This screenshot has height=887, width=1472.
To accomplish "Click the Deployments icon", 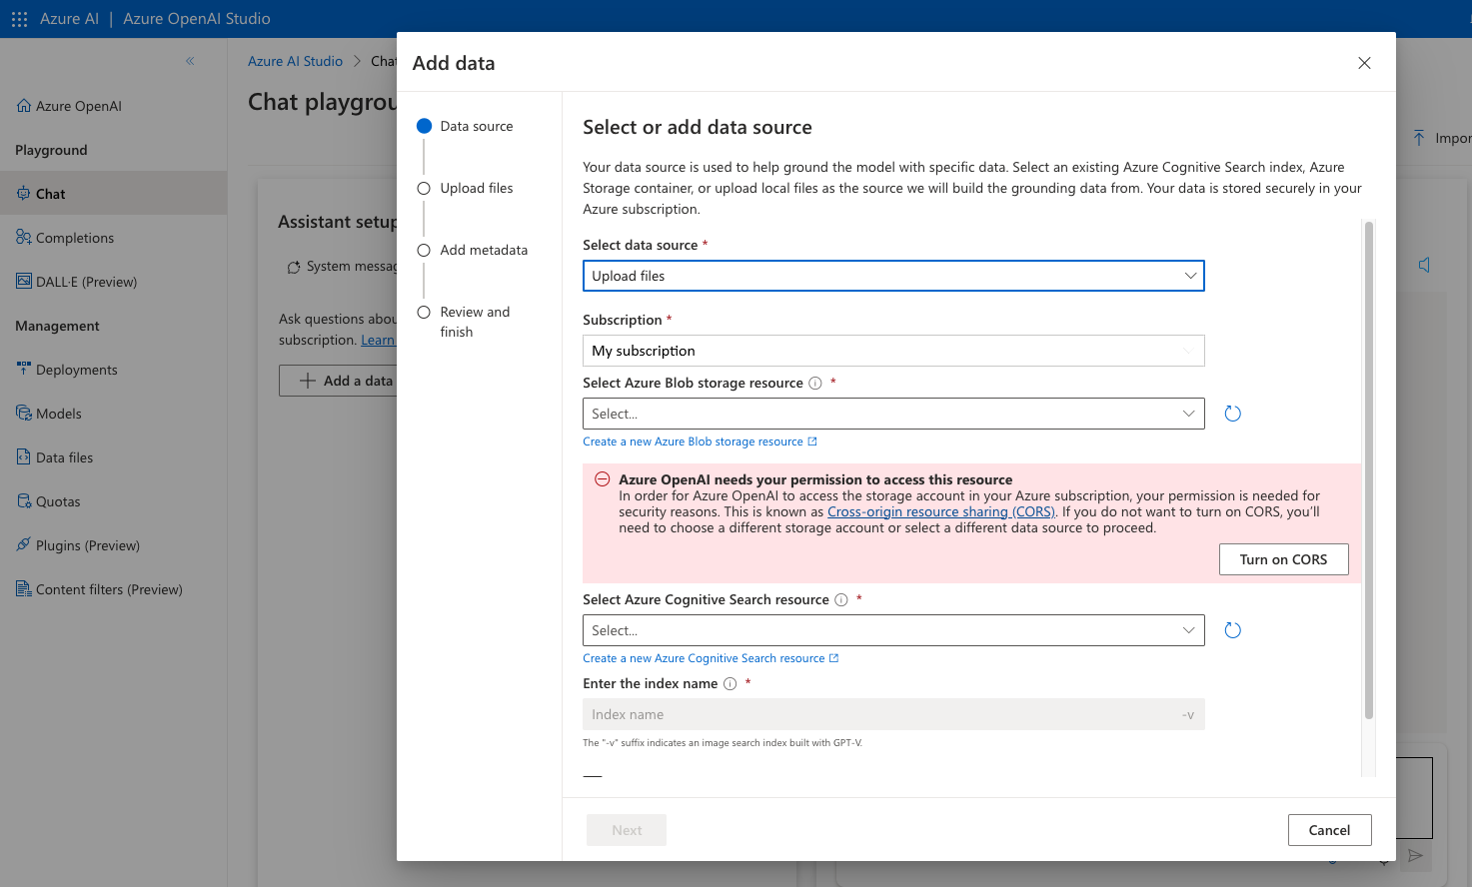I will tap(24, 370).
